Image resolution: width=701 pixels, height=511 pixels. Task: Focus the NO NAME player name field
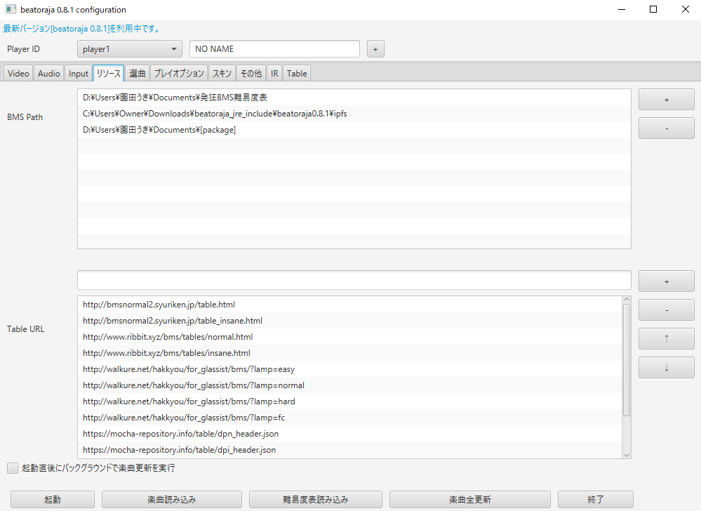click(274, 49)
